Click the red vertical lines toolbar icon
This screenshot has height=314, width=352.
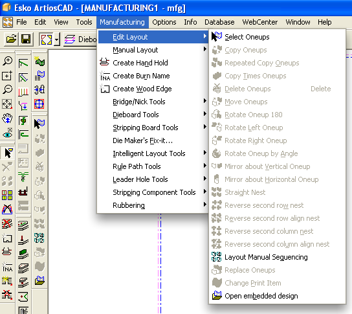[23, 91]
